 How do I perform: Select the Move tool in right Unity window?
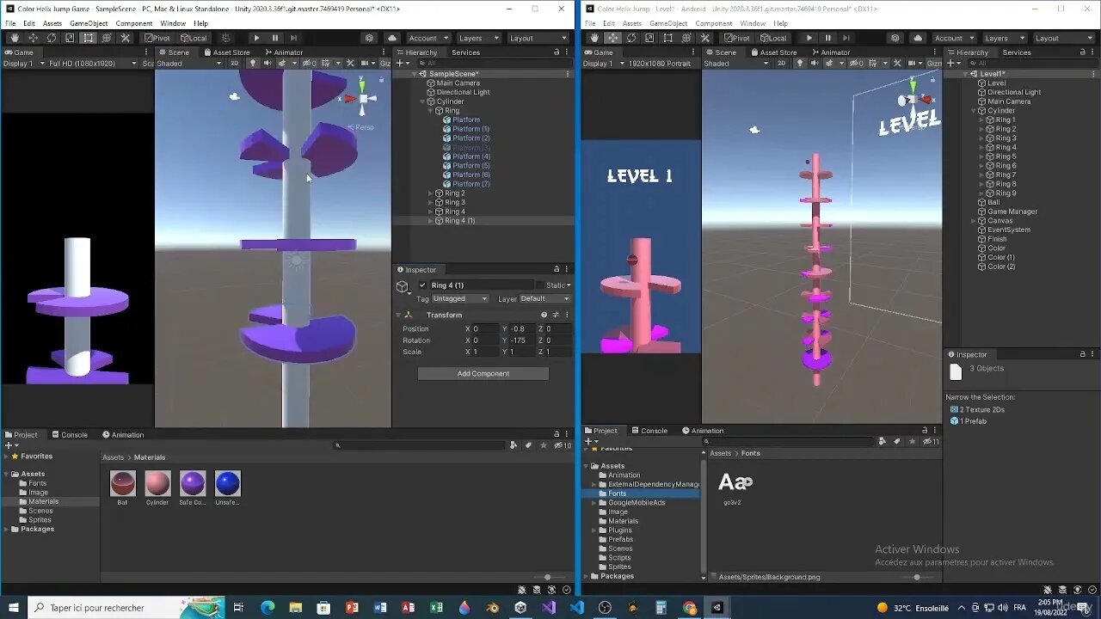[612, 38]
